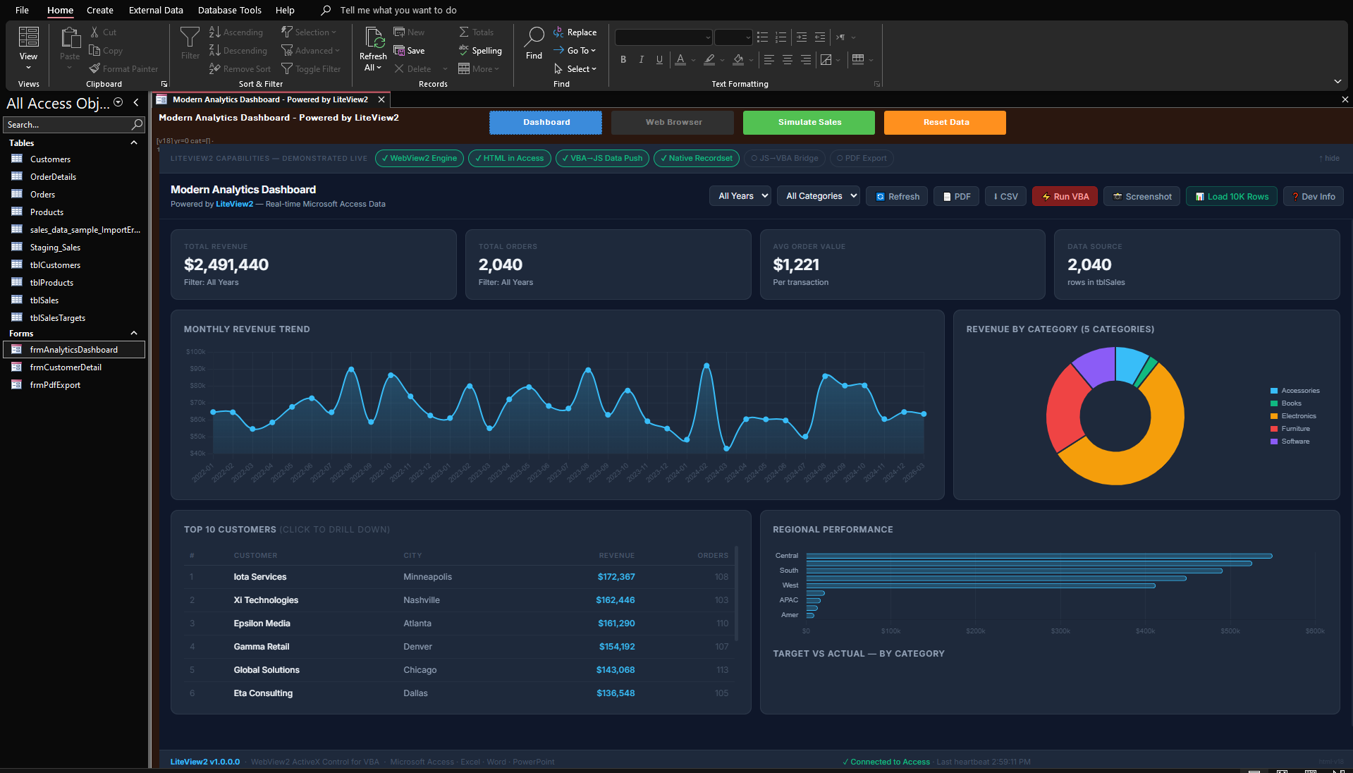The width and height of the screenshot is (1353, 773).
Task: Toggle the WebView2 Engine capability pill
Action: [420, 159]
